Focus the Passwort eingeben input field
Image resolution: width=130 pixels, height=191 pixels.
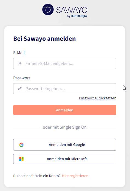[x=65, y=89]
